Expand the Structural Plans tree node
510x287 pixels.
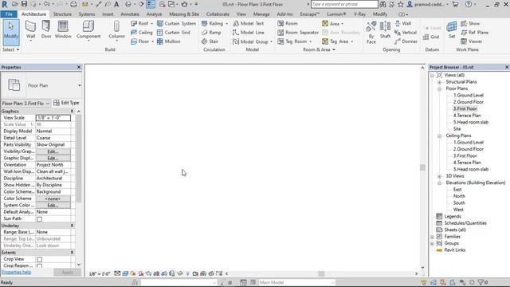439,82
